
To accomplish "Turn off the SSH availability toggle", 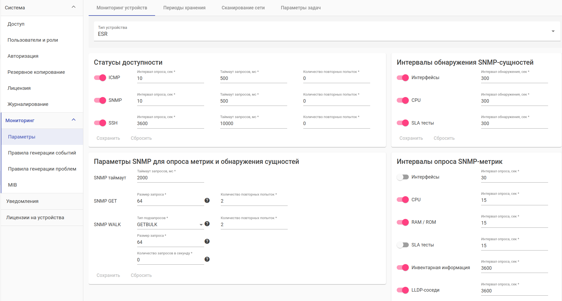I will coord(100,123).
